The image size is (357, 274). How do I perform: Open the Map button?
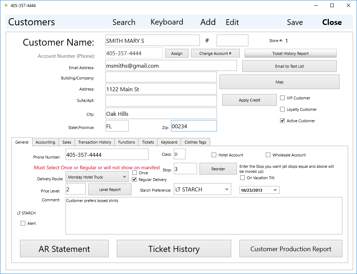coord(279,82)
